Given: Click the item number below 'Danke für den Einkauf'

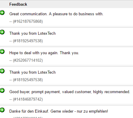Looking at the screenshot, I should 28,117.
